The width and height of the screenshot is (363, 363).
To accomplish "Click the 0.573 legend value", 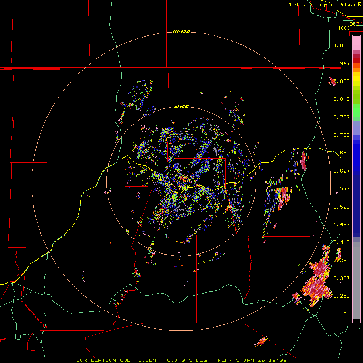I will (342, 189).
